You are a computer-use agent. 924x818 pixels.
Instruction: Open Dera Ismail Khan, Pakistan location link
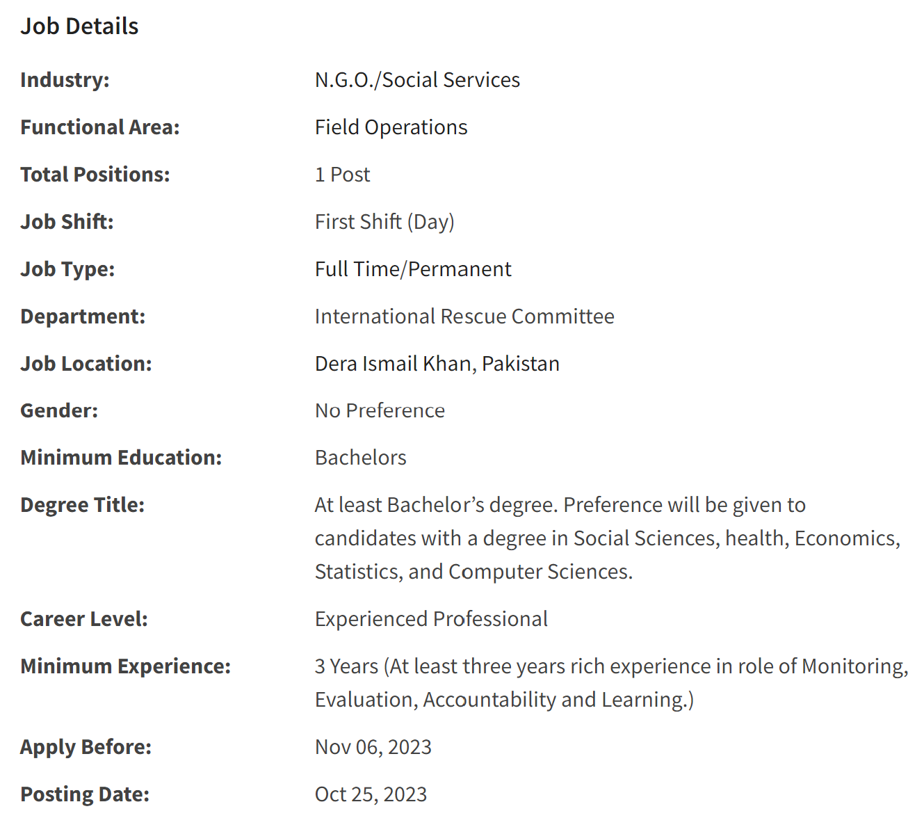(437, 364)
